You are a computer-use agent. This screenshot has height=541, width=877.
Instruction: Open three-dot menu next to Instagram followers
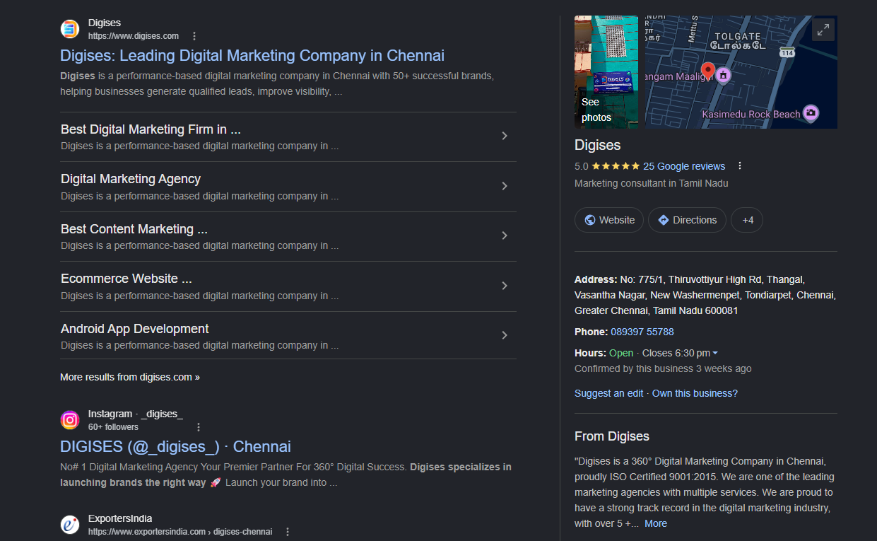[x=199, y=427]
